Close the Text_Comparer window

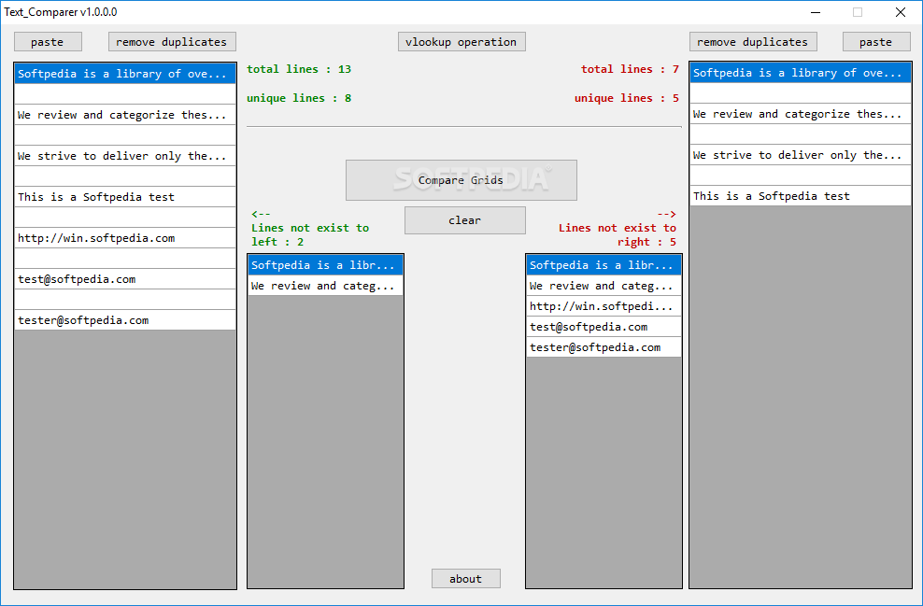click(900, 12)
